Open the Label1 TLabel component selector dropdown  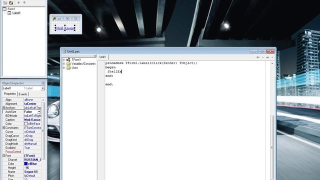click(x=42, y=88)
